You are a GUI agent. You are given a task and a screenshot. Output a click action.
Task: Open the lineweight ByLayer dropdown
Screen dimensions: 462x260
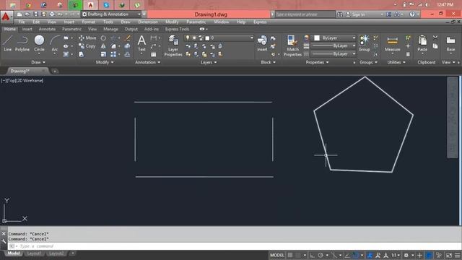pyautogui.click(x=334, y=45)
